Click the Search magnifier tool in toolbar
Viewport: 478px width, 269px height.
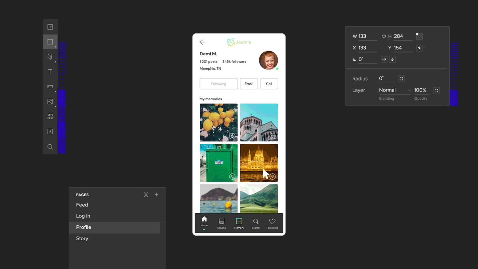point(50,147)
